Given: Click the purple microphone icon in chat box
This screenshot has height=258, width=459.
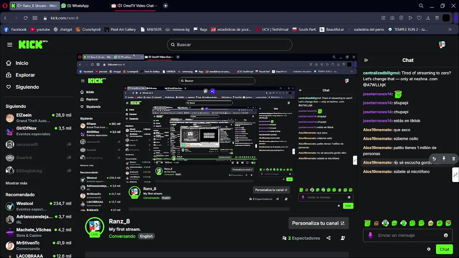Looking at the screenshot, I should tap(370, 235).
